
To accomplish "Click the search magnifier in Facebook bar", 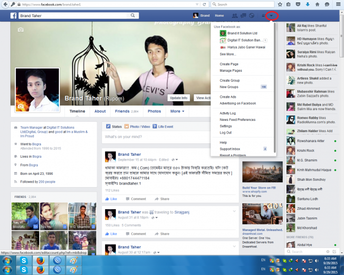I will point(133,15).
